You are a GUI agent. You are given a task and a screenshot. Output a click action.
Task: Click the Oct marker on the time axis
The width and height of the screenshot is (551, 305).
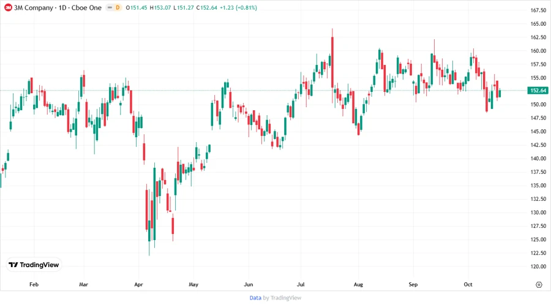468,285
